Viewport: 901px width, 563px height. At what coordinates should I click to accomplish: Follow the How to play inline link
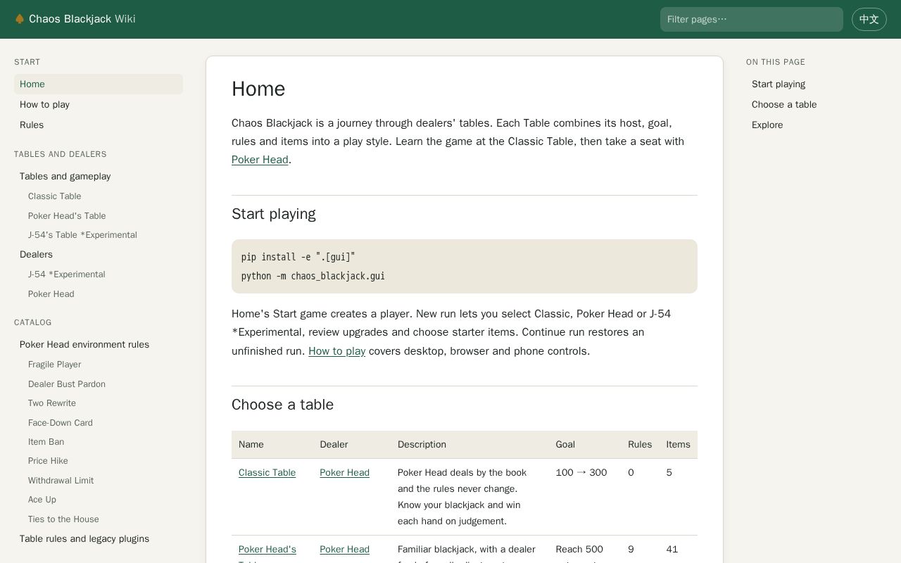coord(336,351)
